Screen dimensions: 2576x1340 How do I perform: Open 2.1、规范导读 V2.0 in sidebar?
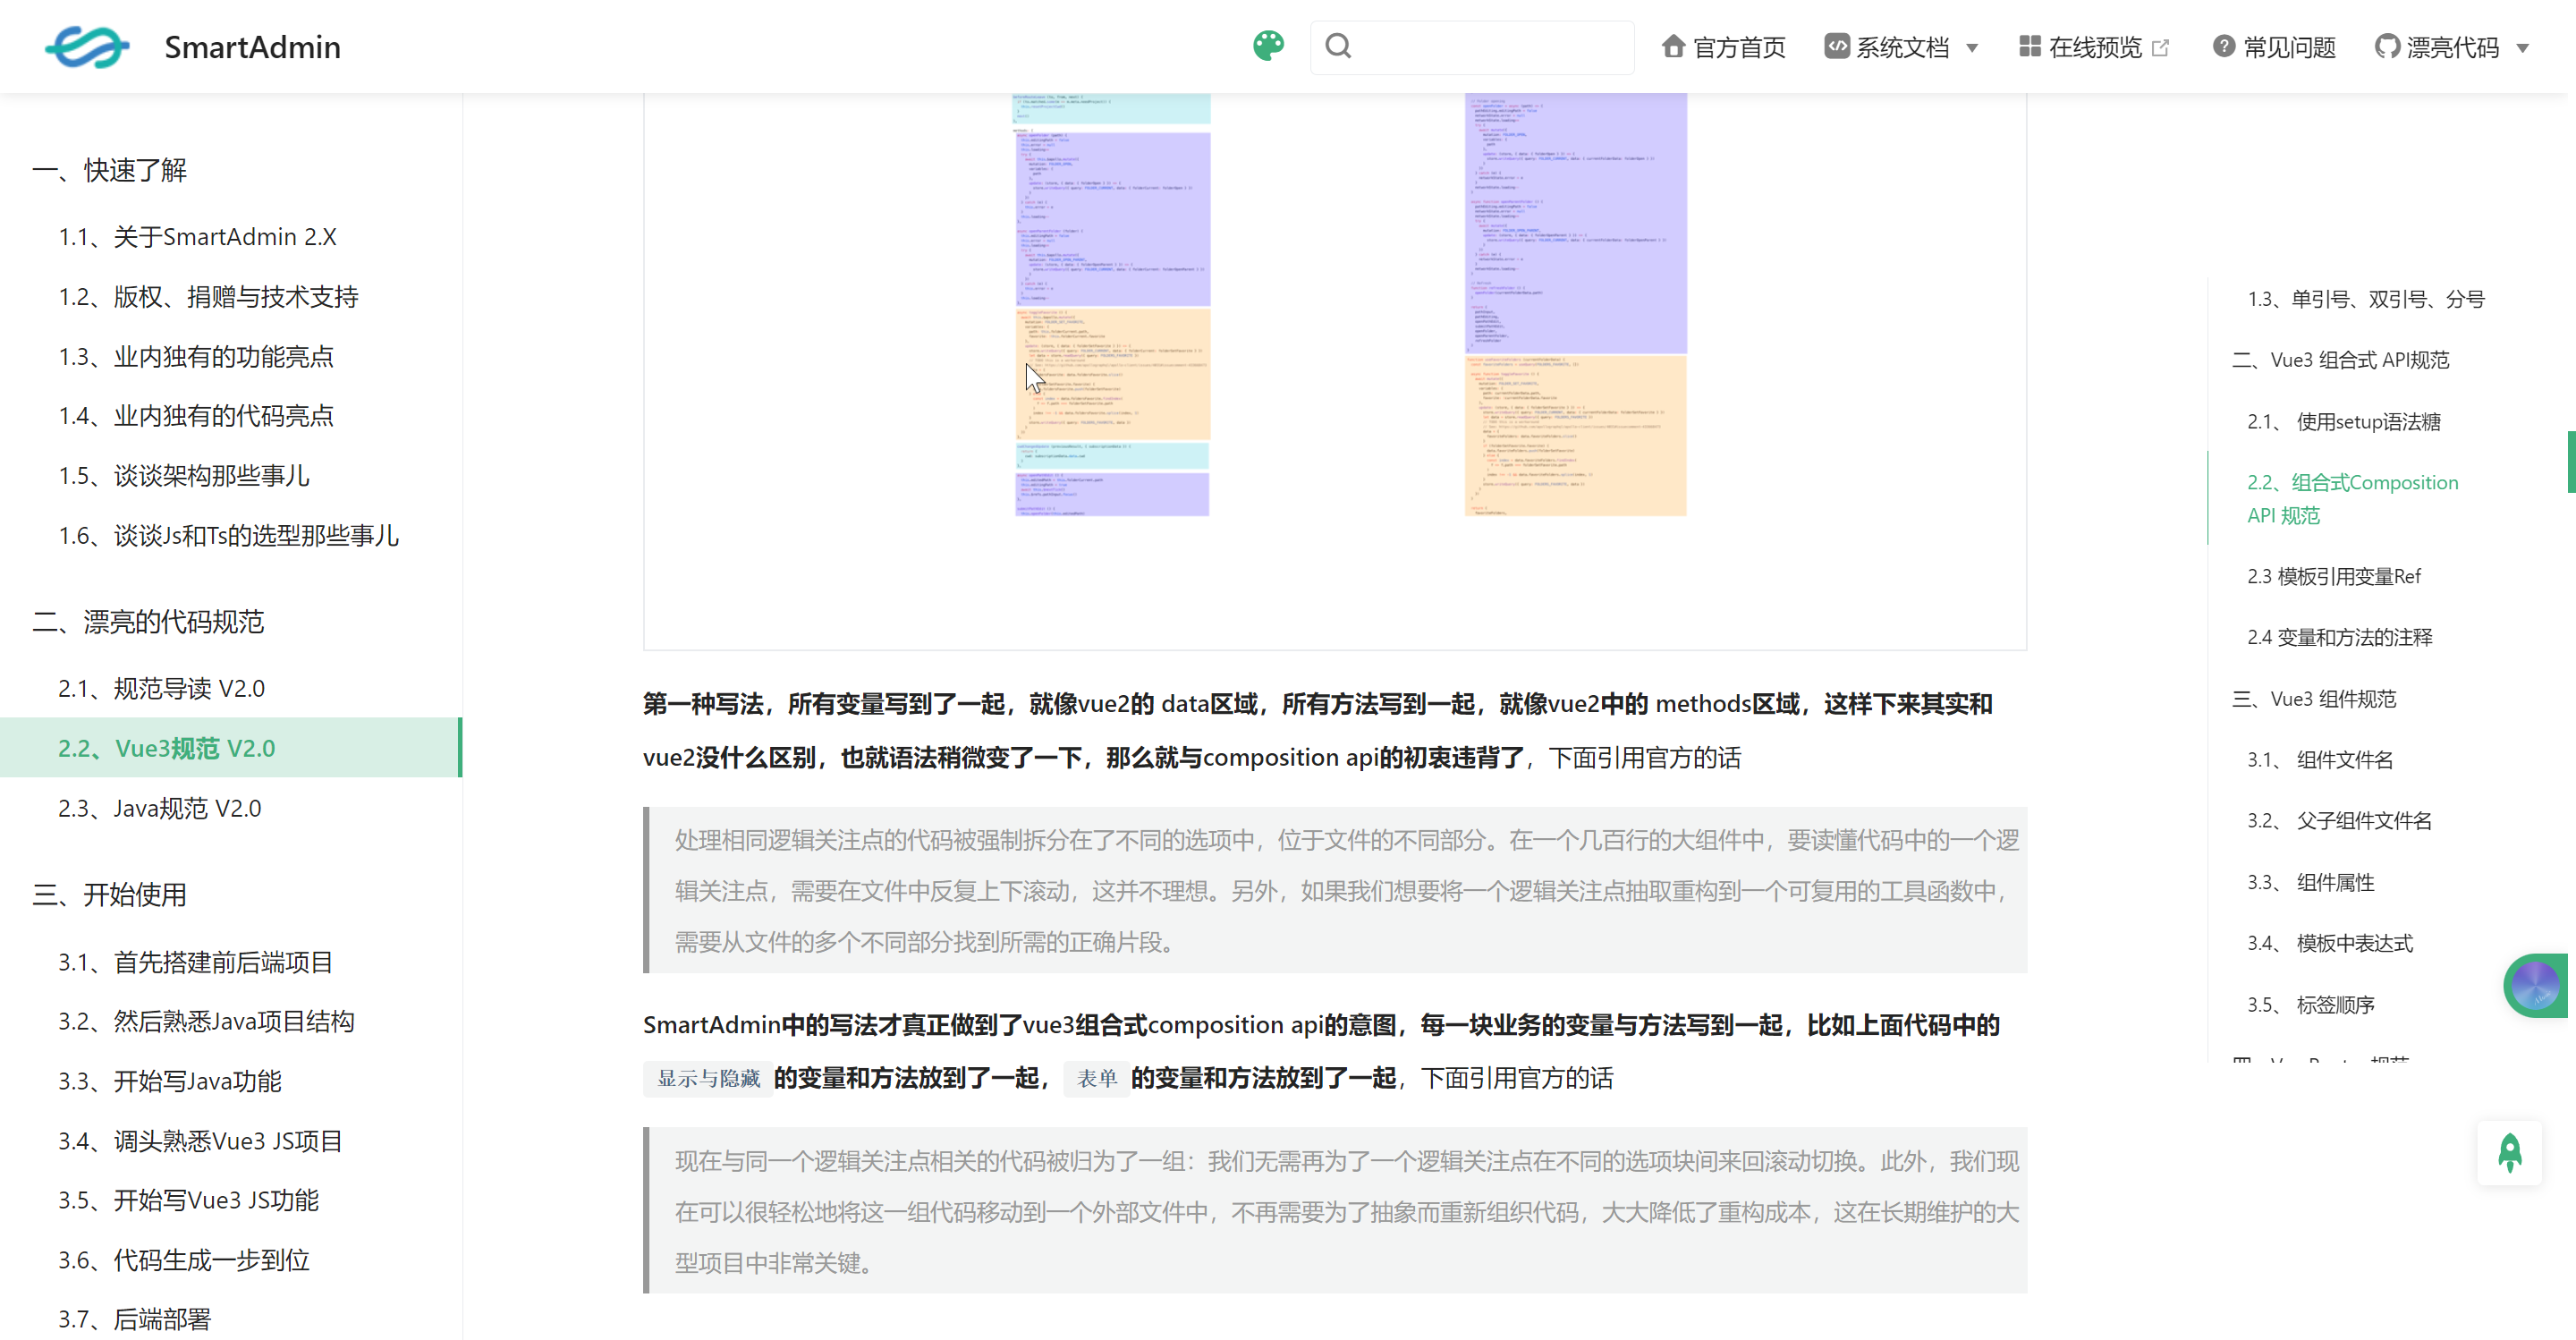coord(162,688)
